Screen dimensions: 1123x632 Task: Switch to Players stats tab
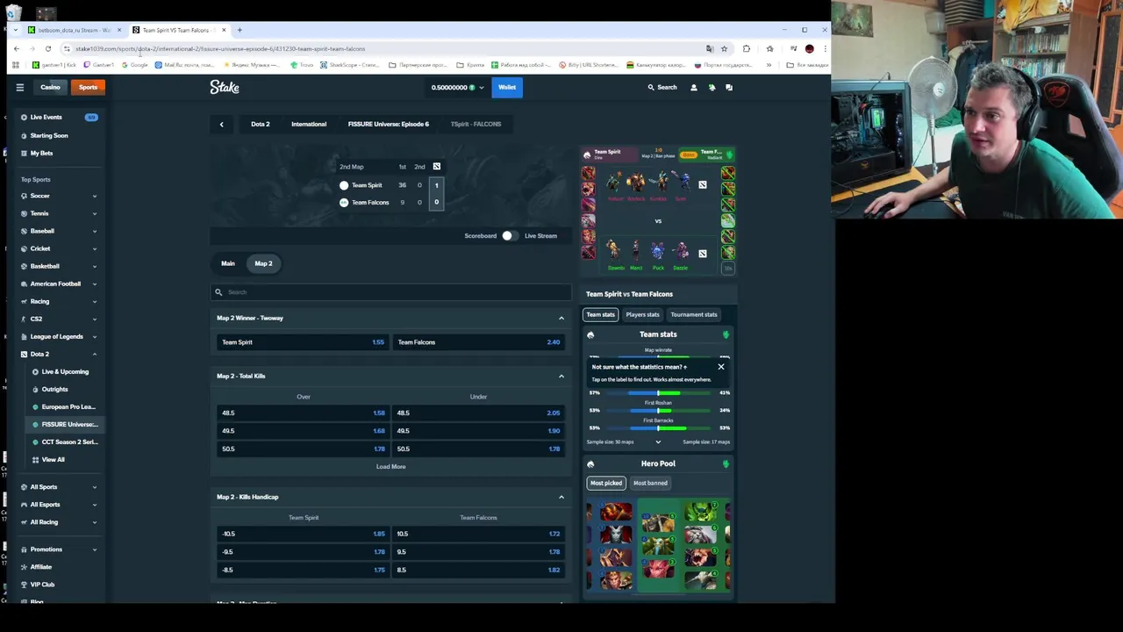pos(642,314)
